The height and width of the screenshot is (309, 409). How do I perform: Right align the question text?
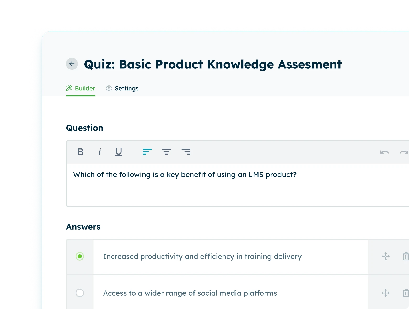point(186,152)
